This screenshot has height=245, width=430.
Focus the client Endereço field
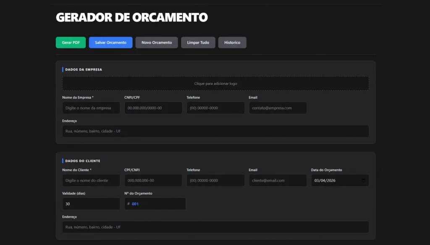click(x=215, y=227)
